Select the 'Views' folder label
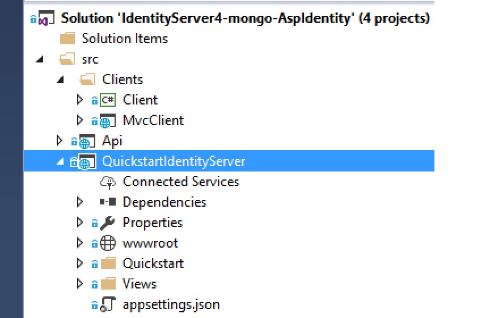Viewport: 490px width, 318px height. (140, 284)
